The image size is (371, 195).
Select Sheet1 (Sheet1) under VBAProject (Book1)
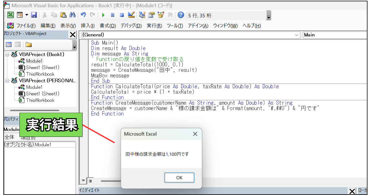pos(43,67)
